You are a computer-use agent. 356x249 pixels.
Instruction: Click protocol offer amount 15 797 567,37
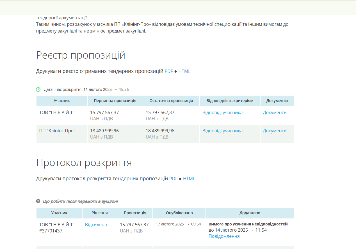click(134, 225)
